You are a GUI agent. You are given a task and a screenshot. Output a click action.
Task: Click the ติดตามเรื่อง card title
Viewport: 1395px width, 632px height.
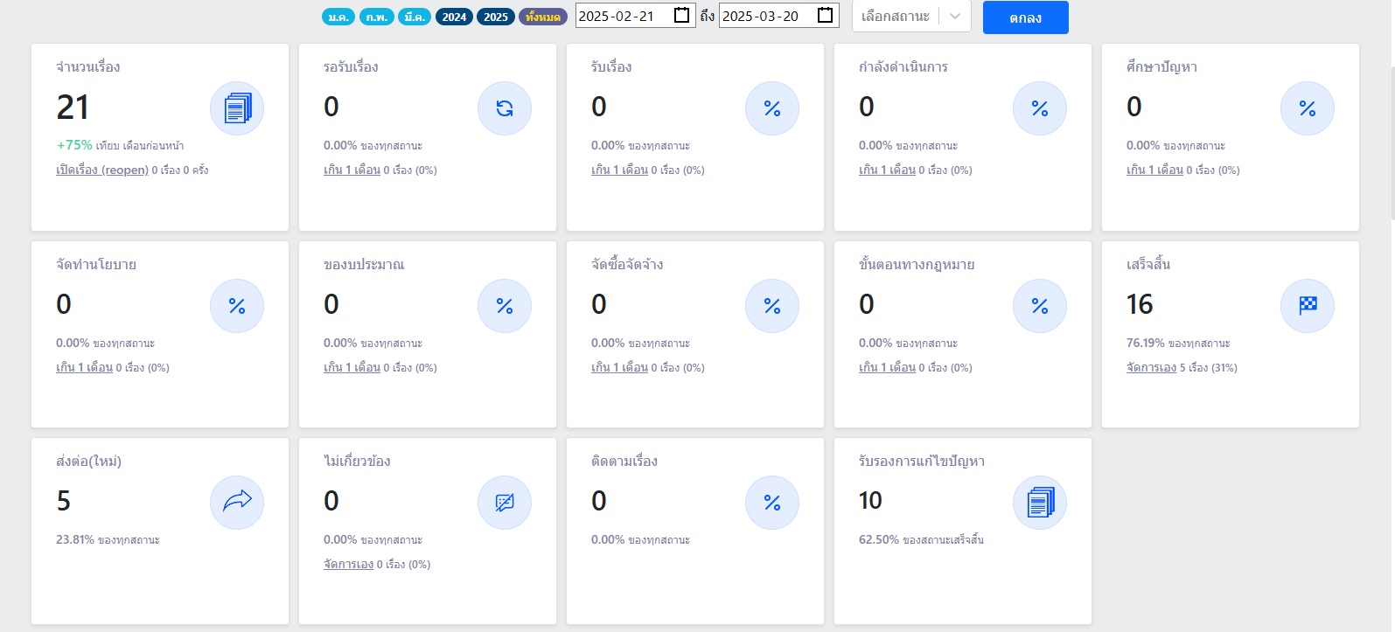pyautogui.click(x=624, y=462)
